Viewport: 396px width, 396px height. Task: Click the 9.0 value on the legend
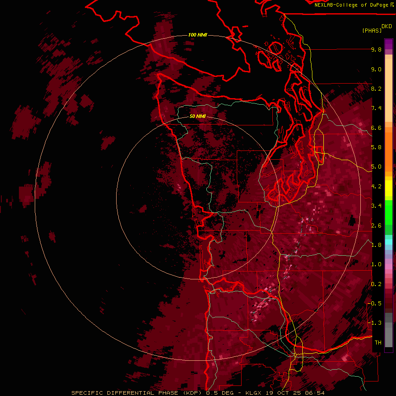(376, 69)
